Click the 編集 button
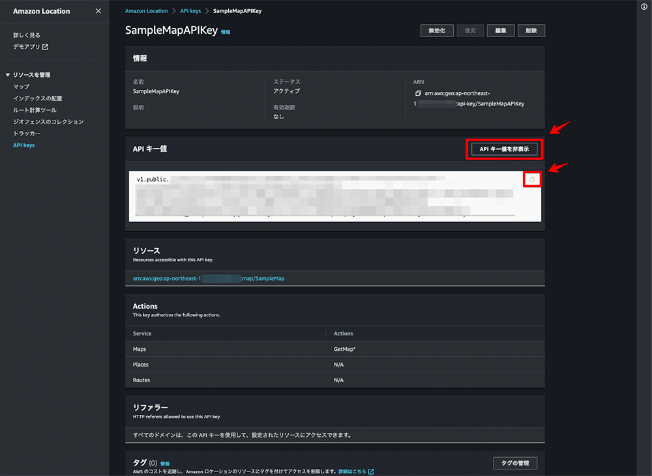The height and width of the screenshot is (476, 652). [501, 31]
